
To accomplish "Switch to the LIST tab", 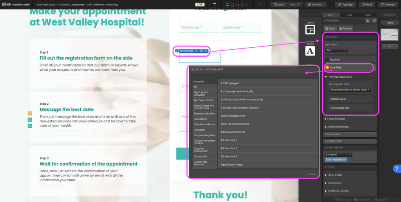I will pyautogui.click(x=349, y=15).
